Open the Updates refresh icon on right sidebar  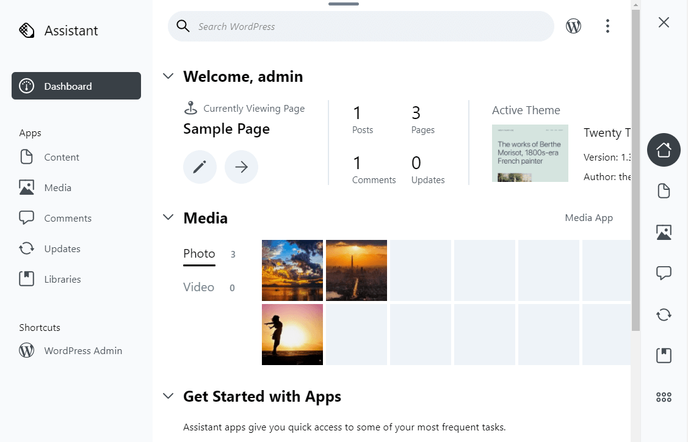664,314
